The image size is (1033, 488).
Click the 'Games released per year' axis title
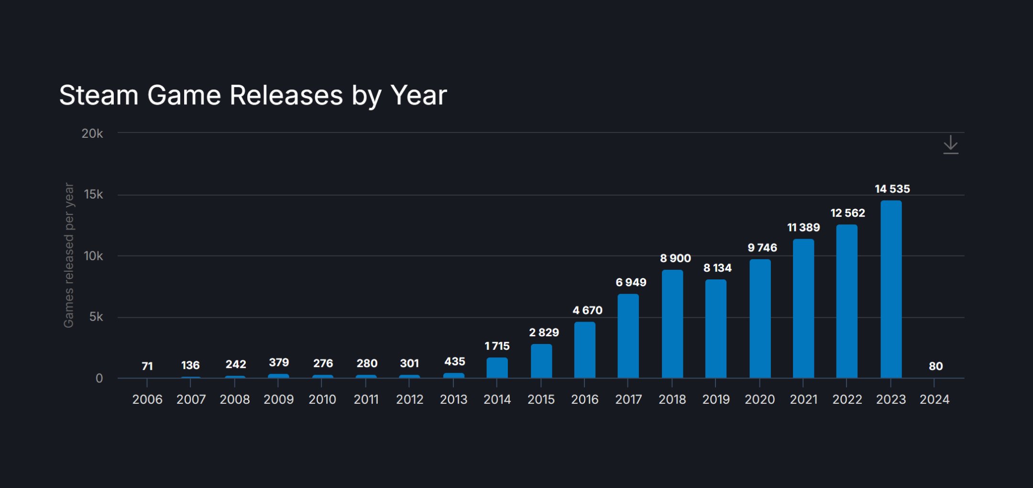coord(69,255)
